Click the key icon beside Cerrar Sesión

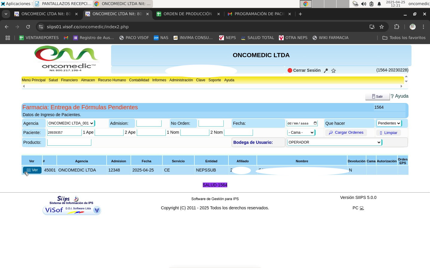pyautogui.click(x=326, y=71)
